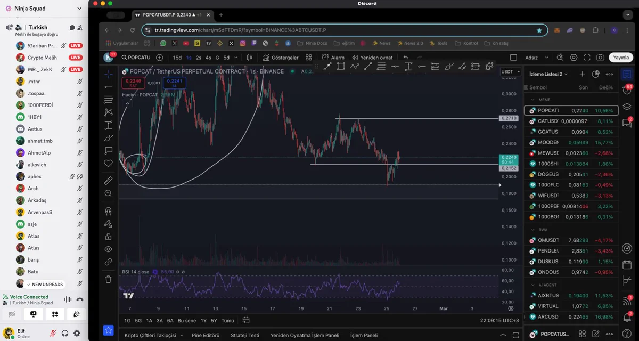
Task: Open the USDT currency dropdown
Action: [x=510, y=71]
